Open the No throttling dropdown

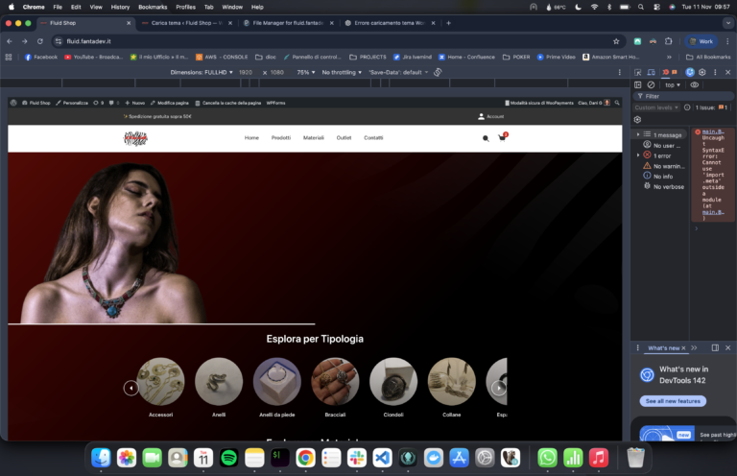click(x=341, y=72)
